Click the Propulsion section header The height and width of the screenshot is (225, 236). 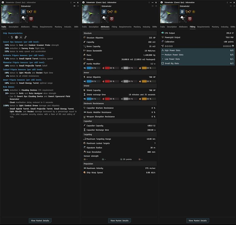click(x=119, y=164)
